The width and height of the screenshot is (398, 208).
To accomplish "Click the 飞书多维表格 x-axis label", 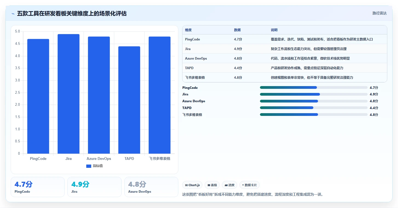I will (159, 159).
